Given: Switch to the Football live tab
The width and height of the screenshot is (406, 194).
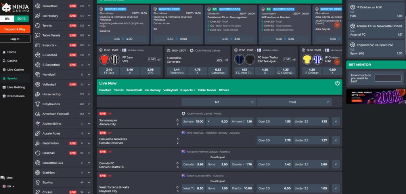Looking at the screenshot, I should pyautogui.click(x=105, y=90).
